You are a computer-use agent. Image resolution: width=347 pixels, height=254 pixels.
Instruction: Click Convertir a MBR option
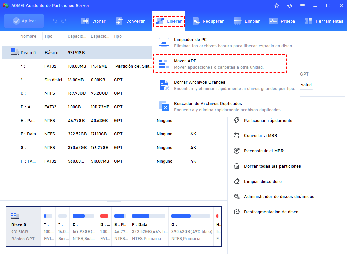click(260, 136)
